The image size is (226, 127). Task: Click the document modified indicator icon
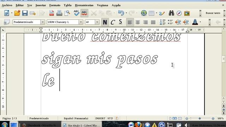click(x=117, y=119)
